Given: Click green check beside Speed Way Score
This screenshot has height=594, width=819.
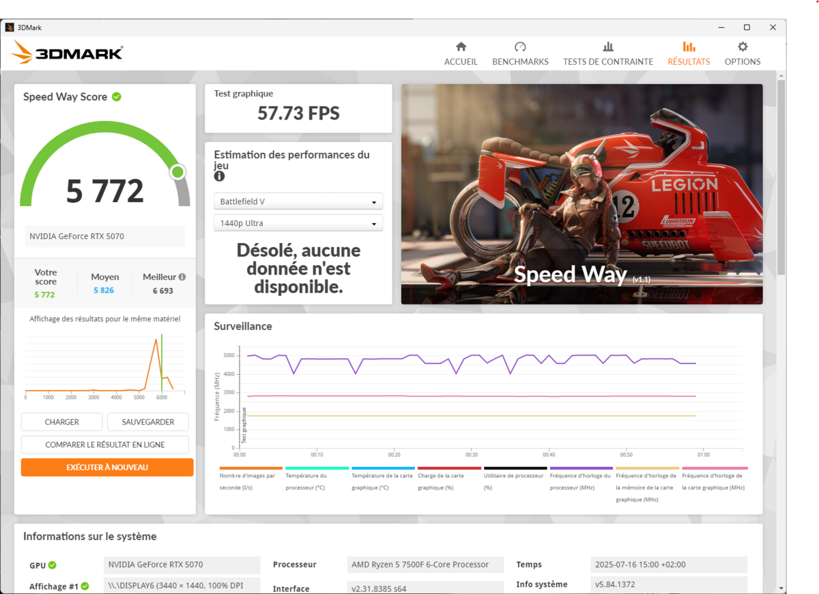Looking at the screenshot, I should pos(117,97).
